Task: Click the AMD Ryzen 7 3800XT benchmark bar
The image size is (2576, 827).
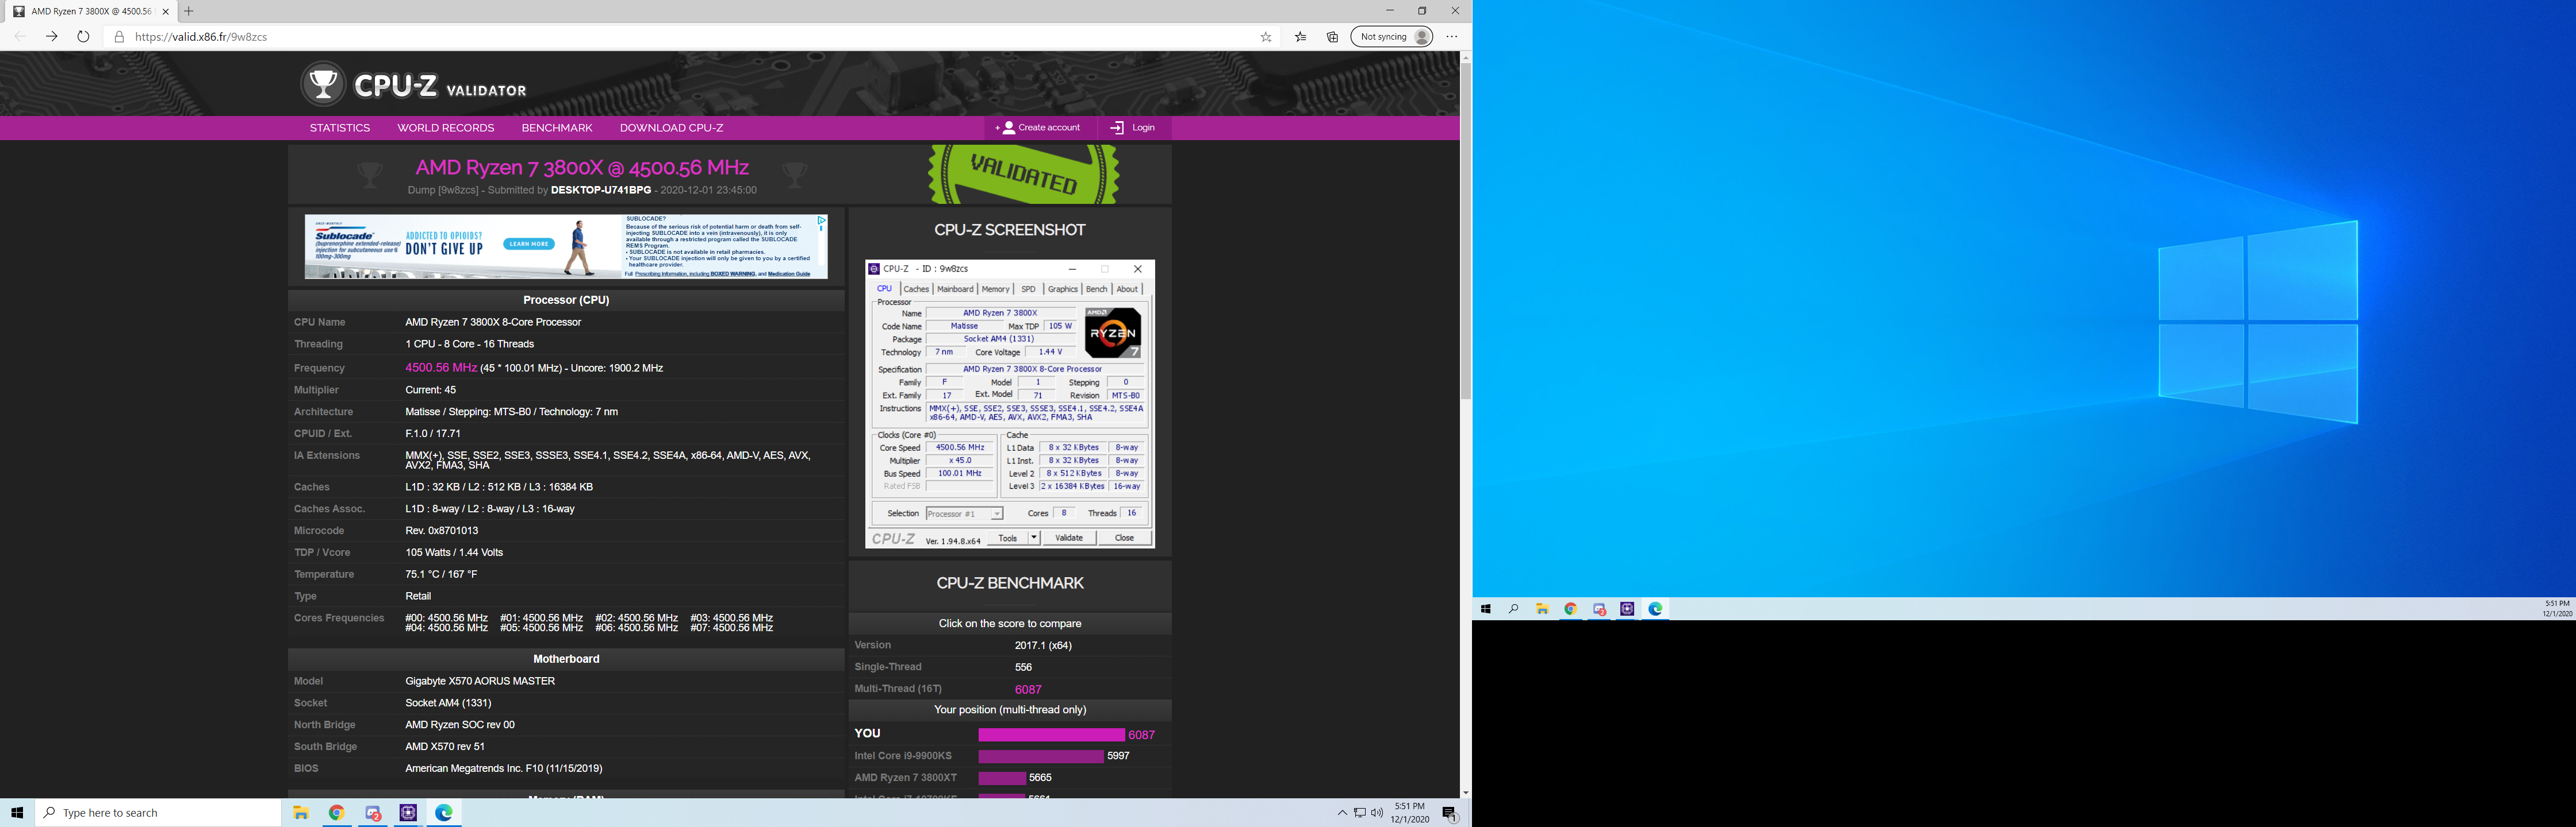Action: click(x=1002, y=778)
